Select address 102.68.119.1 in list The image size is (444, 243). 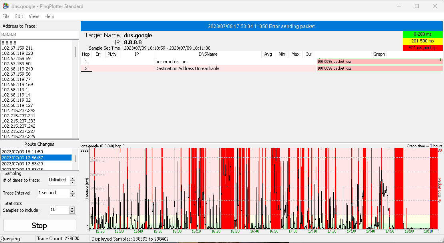[15, 90]
